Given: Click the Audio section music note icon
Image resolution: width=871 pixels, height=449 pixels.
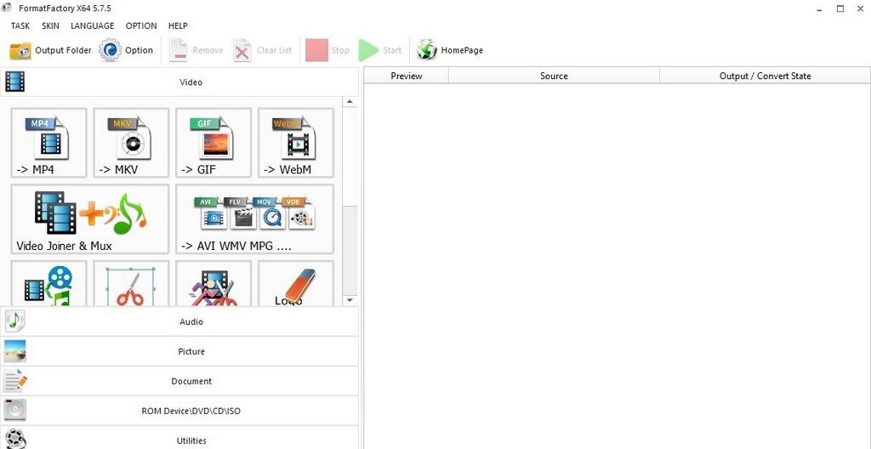Looking at the screenshot, I should [x=15, y=321].
